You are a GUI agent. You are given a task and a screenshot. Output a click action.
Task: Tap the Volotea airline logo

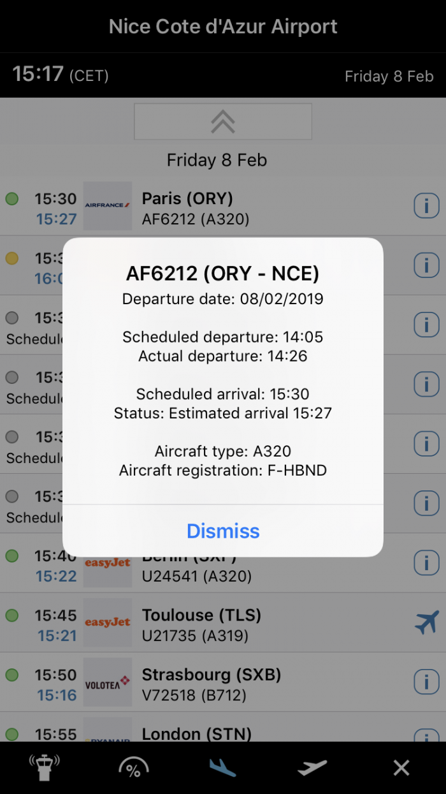pyautogui.click(x=108, y=682)
